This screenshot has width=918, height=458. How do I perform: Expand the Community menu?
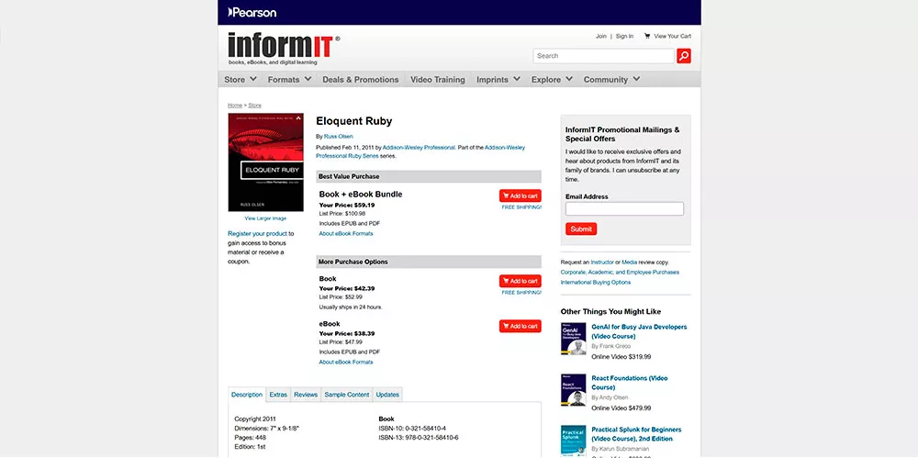point(611,79)
